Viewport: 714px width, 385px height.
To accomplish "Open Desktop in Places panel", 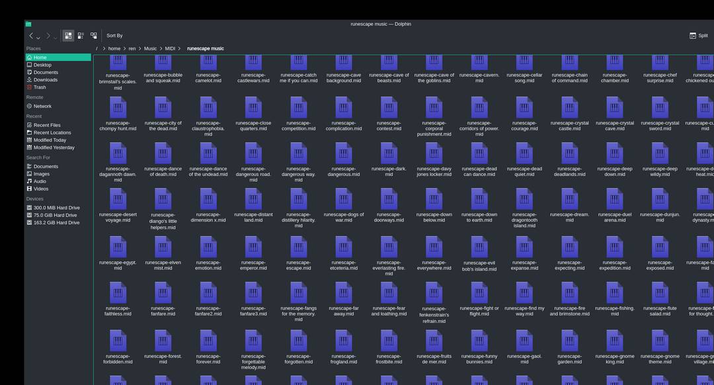I will pos(58,65).
